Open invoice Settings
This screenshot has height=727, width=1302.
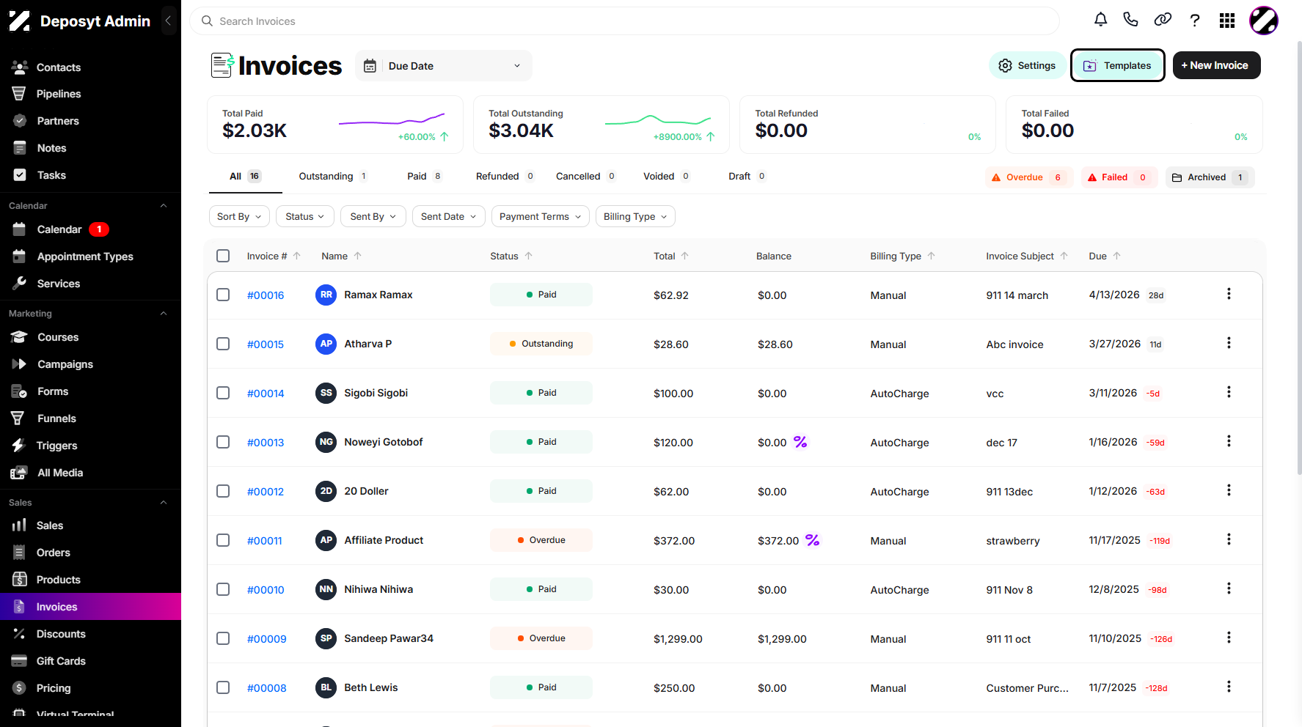[1027, 65]
